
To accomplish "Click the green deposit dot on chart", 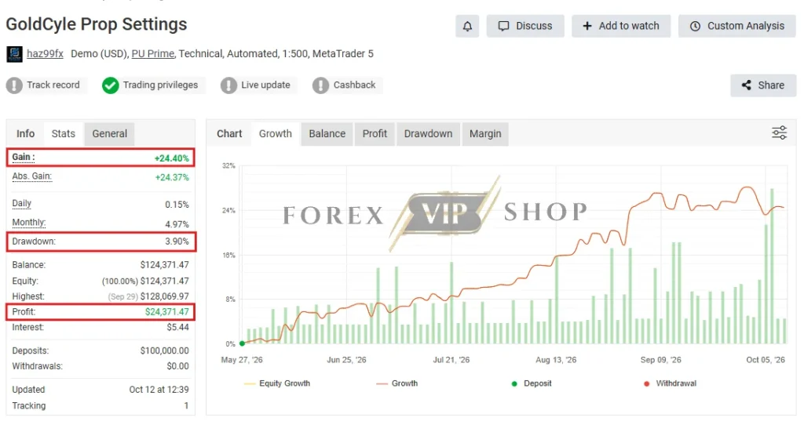I will point(242,343).
